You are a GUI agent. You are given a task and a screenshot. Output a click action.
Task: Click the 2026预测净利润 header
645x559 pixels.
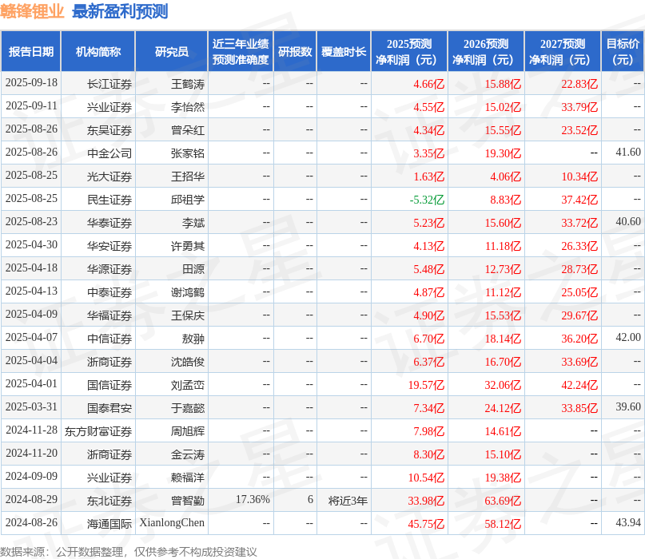(x=486, y=51)
